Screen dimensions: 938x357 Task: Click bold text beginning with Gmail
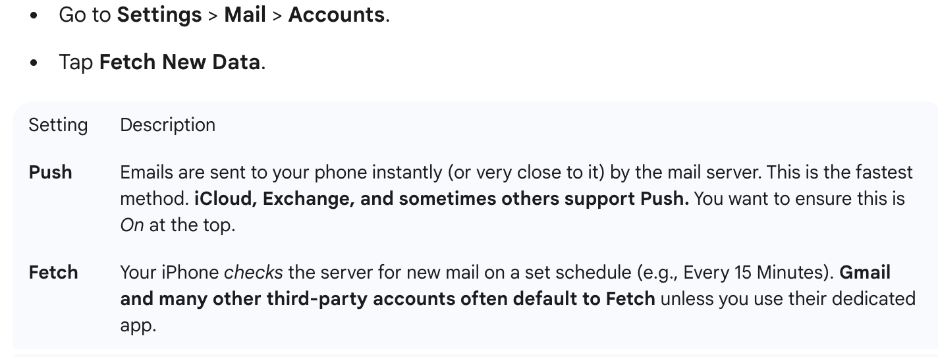pos(505,285)
